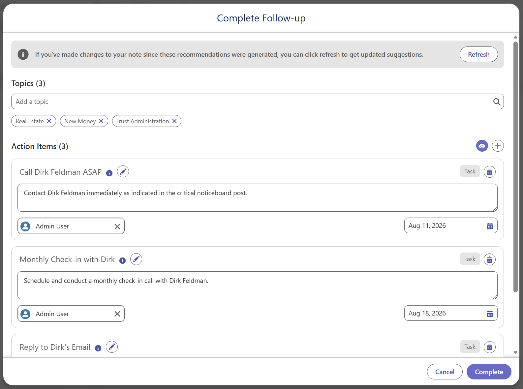Viewport: 523px width, 389px height.
Task: Click Refresh to update suggestions
Action: point(479,54)
